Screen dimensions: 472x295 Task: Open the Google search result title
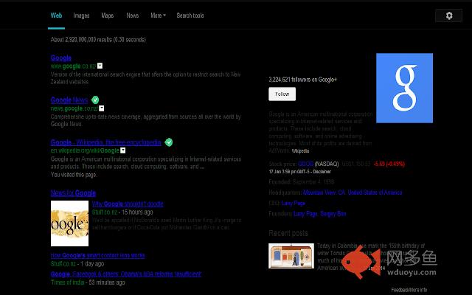pos(60,58)
